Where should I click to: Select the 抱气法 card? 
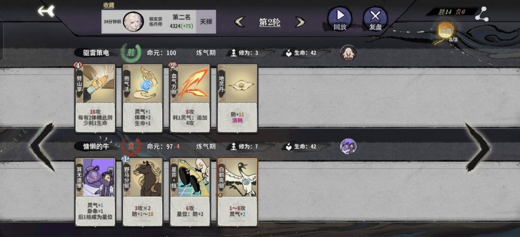(143, 98)
